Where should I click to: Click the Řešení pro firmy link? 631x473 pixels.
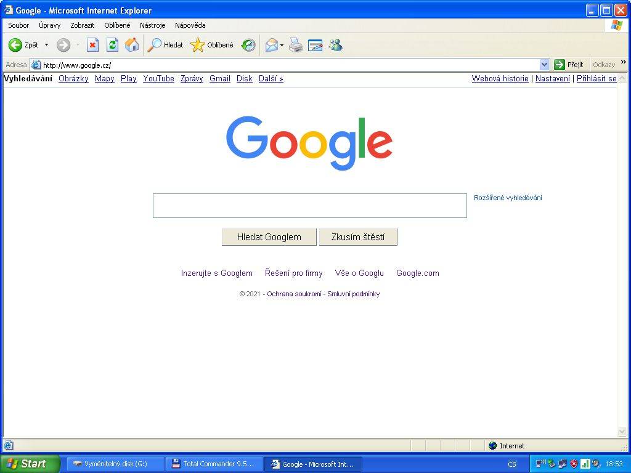coord(294,273)
